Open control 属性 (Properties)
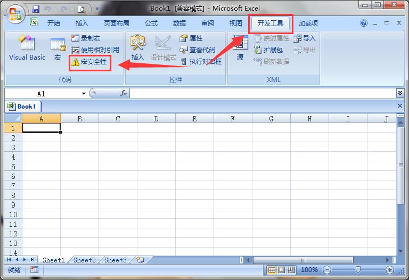The image size is (409, 280). coord(191,38)
